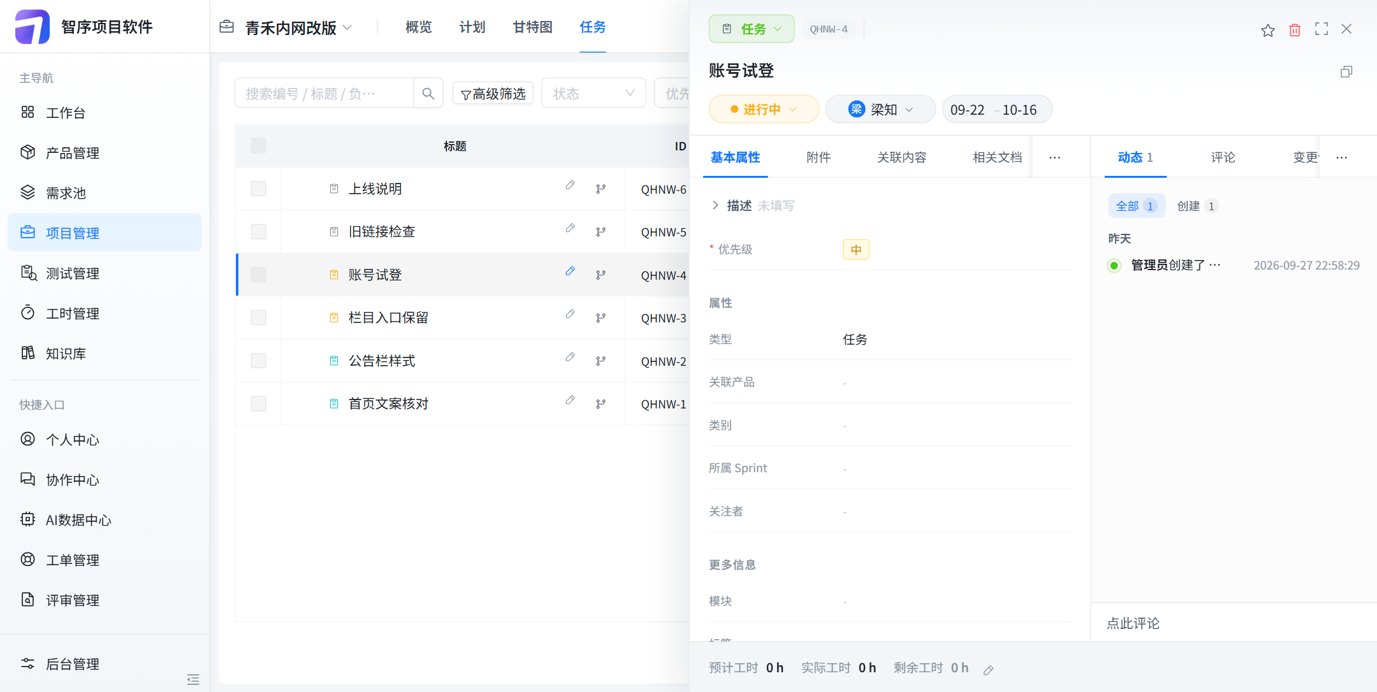This screenshot has width=1377, height=692.
Task: Click the search magnifier icon
Action: [x=428, y=94]
